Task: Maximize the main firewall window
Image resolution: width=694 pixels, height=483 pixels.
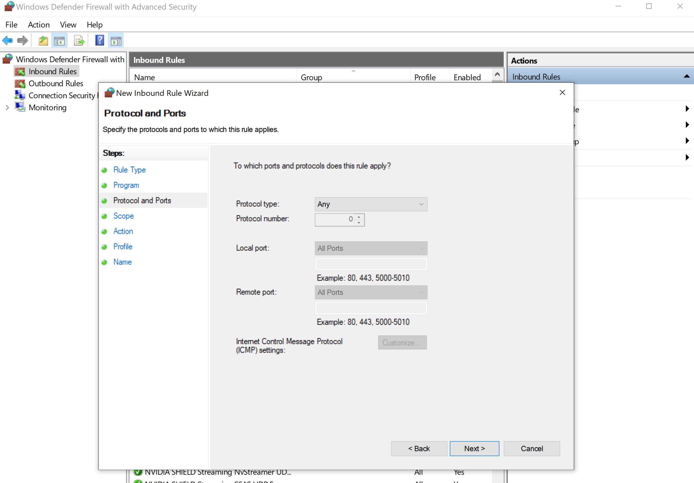Action: tap(649, 6)
